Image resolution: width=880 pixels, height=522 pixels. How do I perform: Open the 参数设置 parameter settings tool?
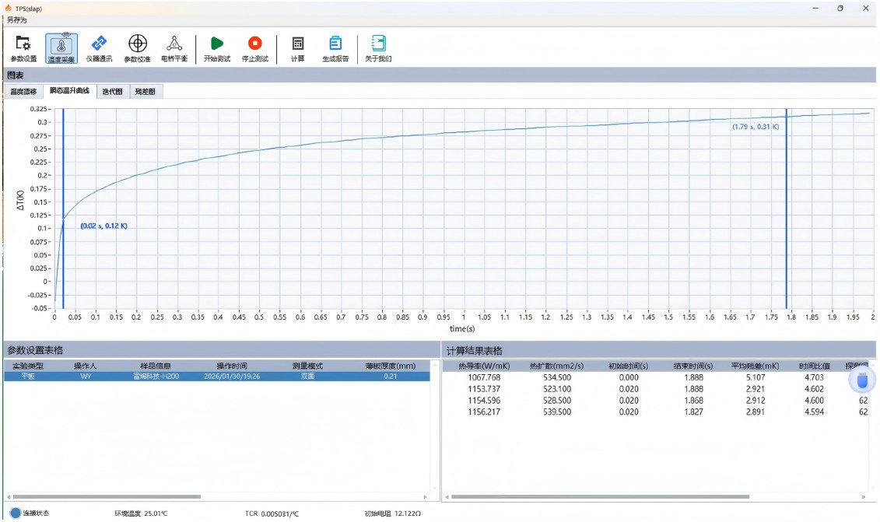[23, 48]
